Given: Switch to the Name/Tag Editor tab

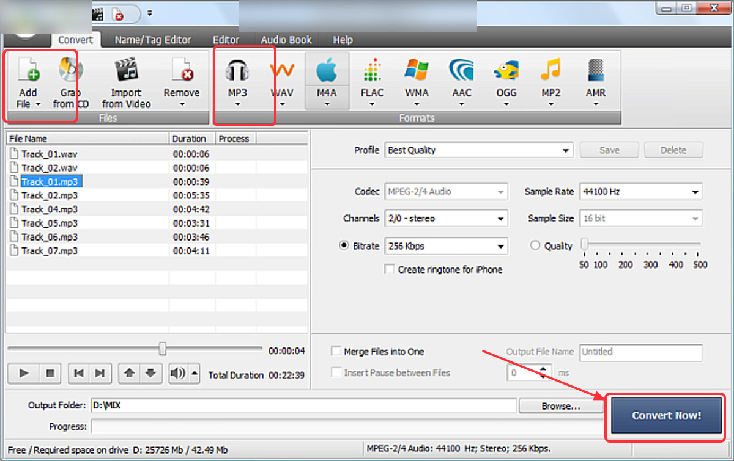Looking at the screenshot, I should pos(153,40).
